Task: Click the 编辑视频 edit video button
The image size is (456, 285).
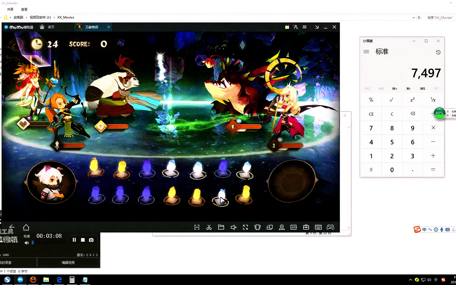Action: click(68, 263)
